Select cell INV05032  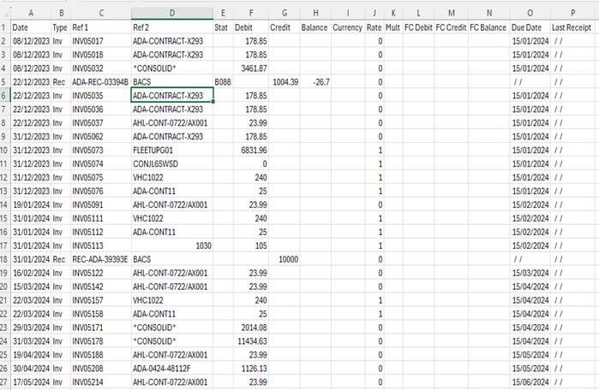coord(101,68)
